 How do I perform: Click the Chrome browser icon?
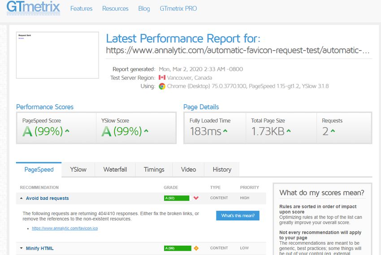coord(162,86)
